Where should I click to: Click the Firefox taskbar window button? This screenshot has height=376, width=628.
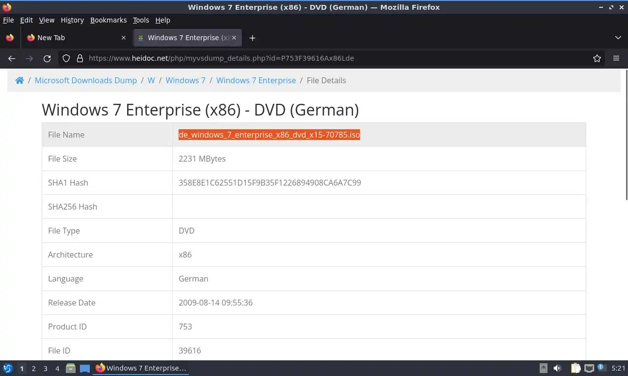tap(141, 368)
